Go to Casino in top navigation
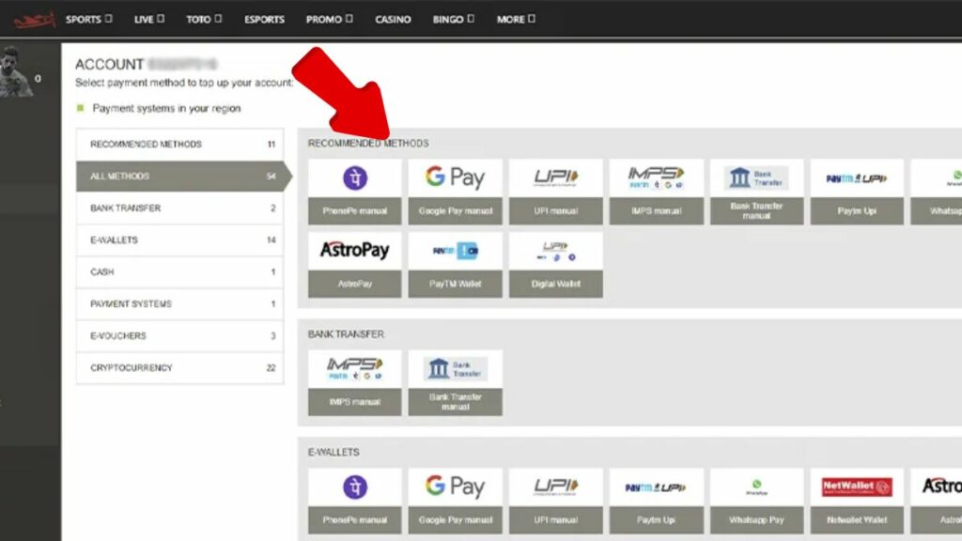 (x=393, y=19)
